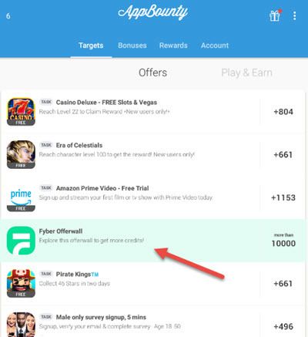Viewport: 308px width, 337px height.
Task: View the credit balance showing 6
Action: [x=8, y=16]
